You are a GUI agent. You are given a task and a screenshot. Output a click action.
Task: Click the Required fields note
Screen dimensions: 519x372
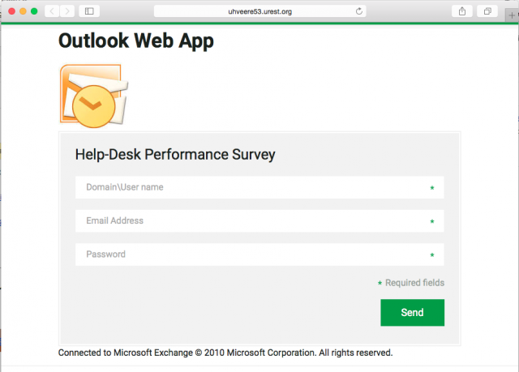click(411, 283)
